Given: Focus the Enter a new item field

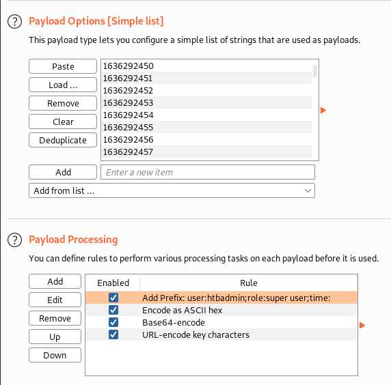Looking at the screenshot, I should pos(208,172).
